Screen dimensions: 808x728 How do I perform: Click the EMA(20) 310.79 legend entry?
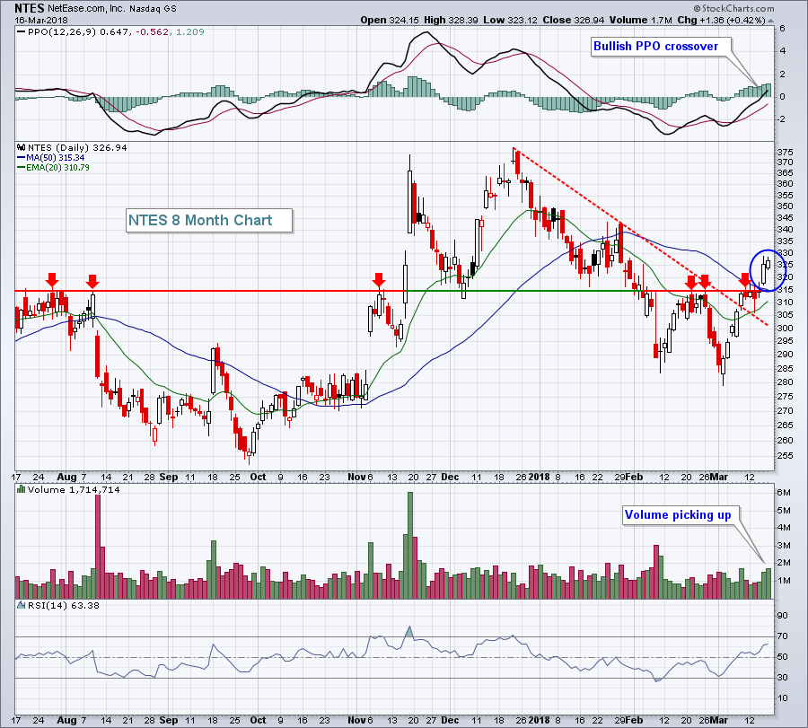pyautogui.click(x=57, y=168)
